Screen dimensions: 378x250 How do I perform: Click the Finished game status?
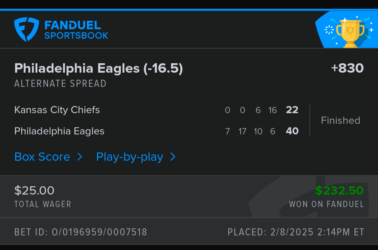pos(340,120)
